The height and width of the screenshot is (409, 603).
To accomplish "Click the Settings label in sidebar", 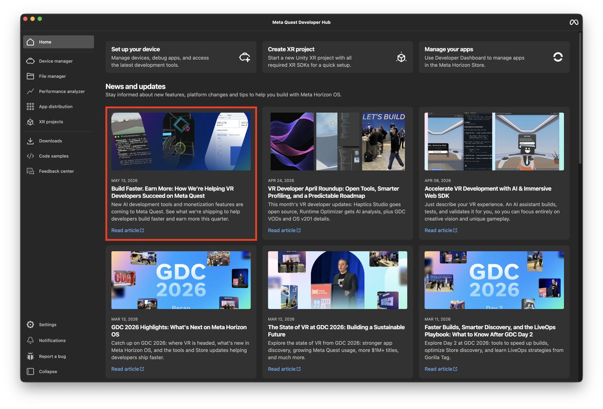I will click(x=48, y=325).
